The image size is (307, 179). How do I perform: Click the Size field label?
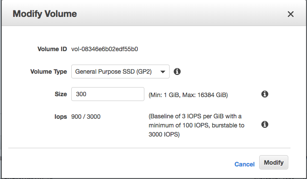point(60,94)
